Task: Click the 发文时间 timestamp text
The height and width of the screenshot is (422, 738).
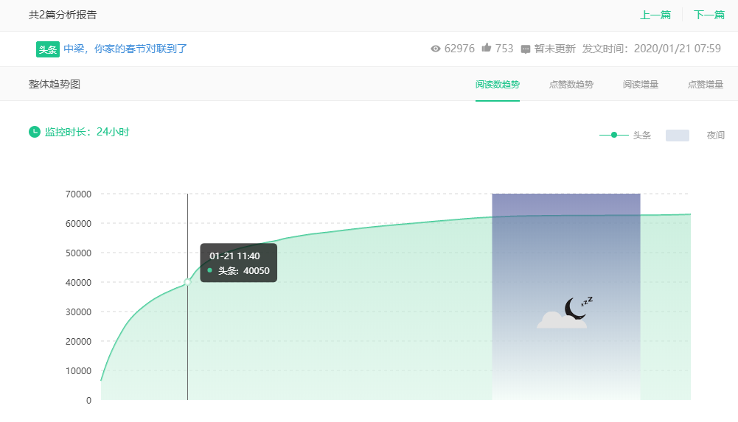Action: pyautogui.click(x=651, y=49)
